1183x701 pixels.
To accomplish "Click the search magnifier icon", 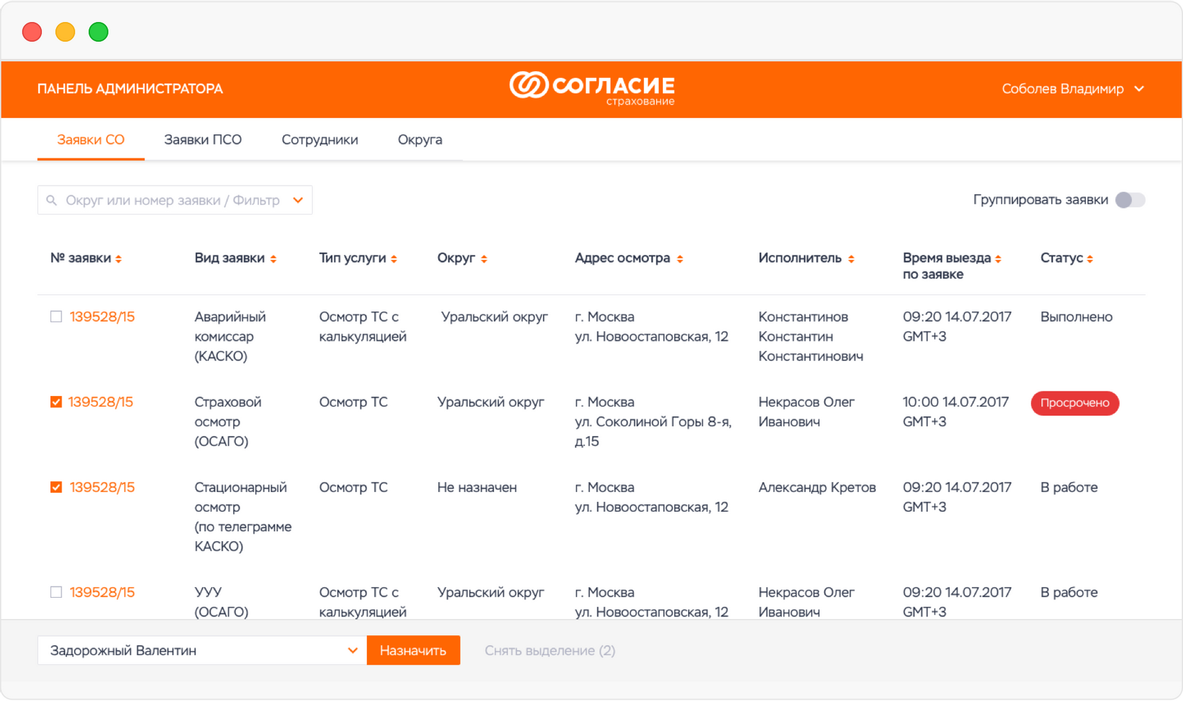I will (x=51, y=200).
